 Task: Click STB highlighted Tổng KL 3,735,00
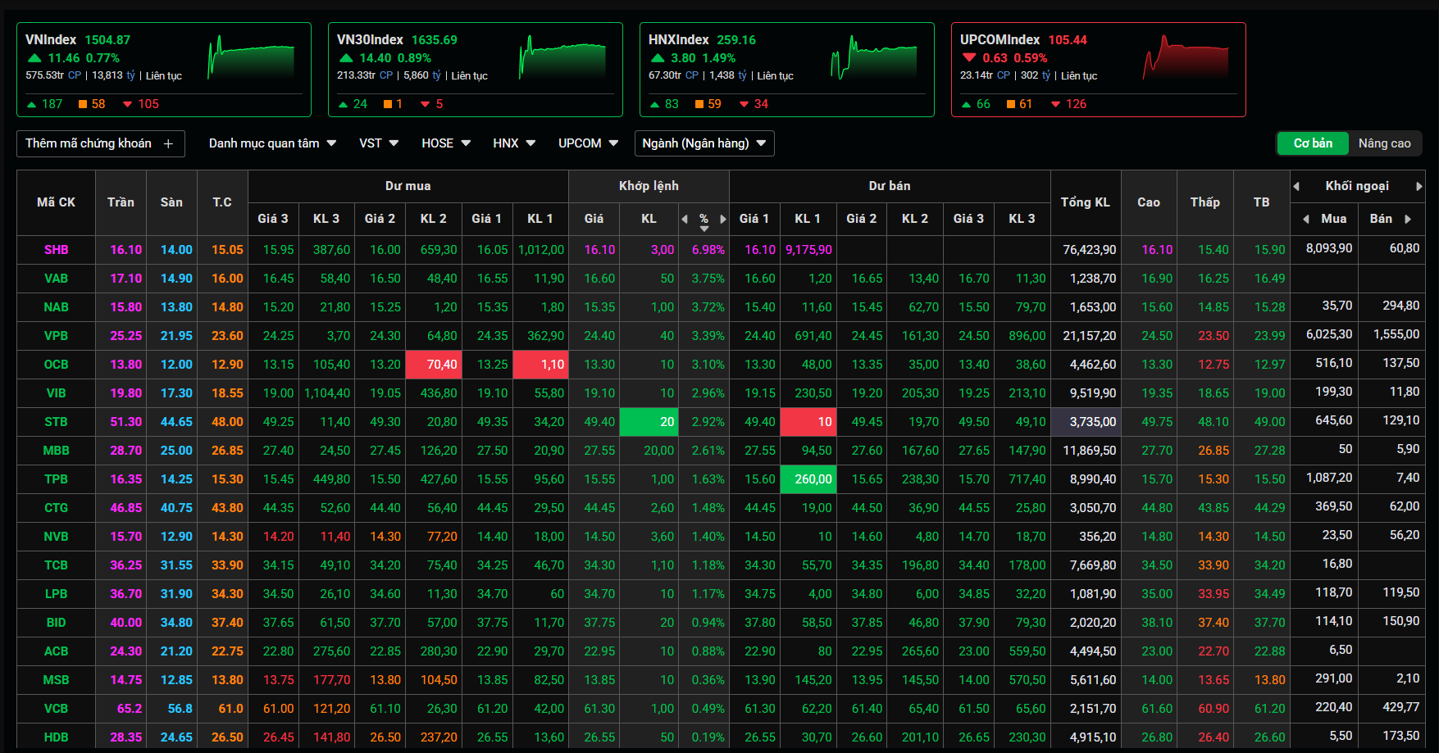click(1086, 422)
